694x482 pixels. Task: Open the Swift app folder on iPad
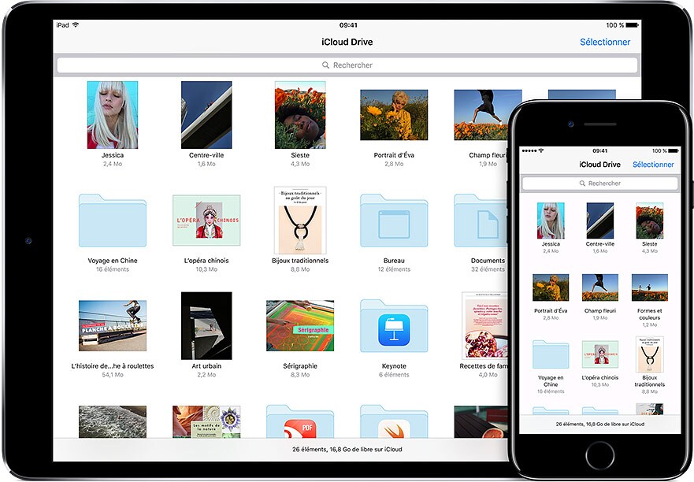[x=394, y=421]
